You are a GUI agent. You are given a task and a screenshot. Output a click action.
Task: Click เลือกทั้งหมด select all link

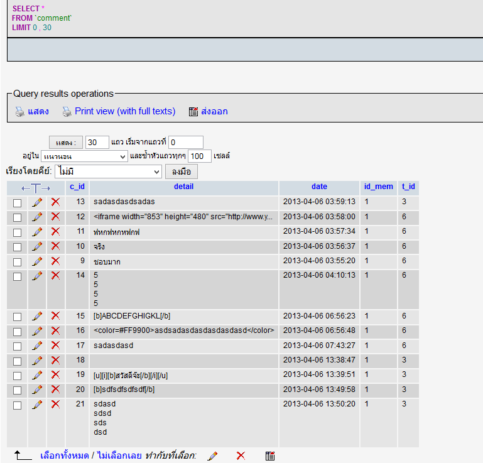click(65, 455)
